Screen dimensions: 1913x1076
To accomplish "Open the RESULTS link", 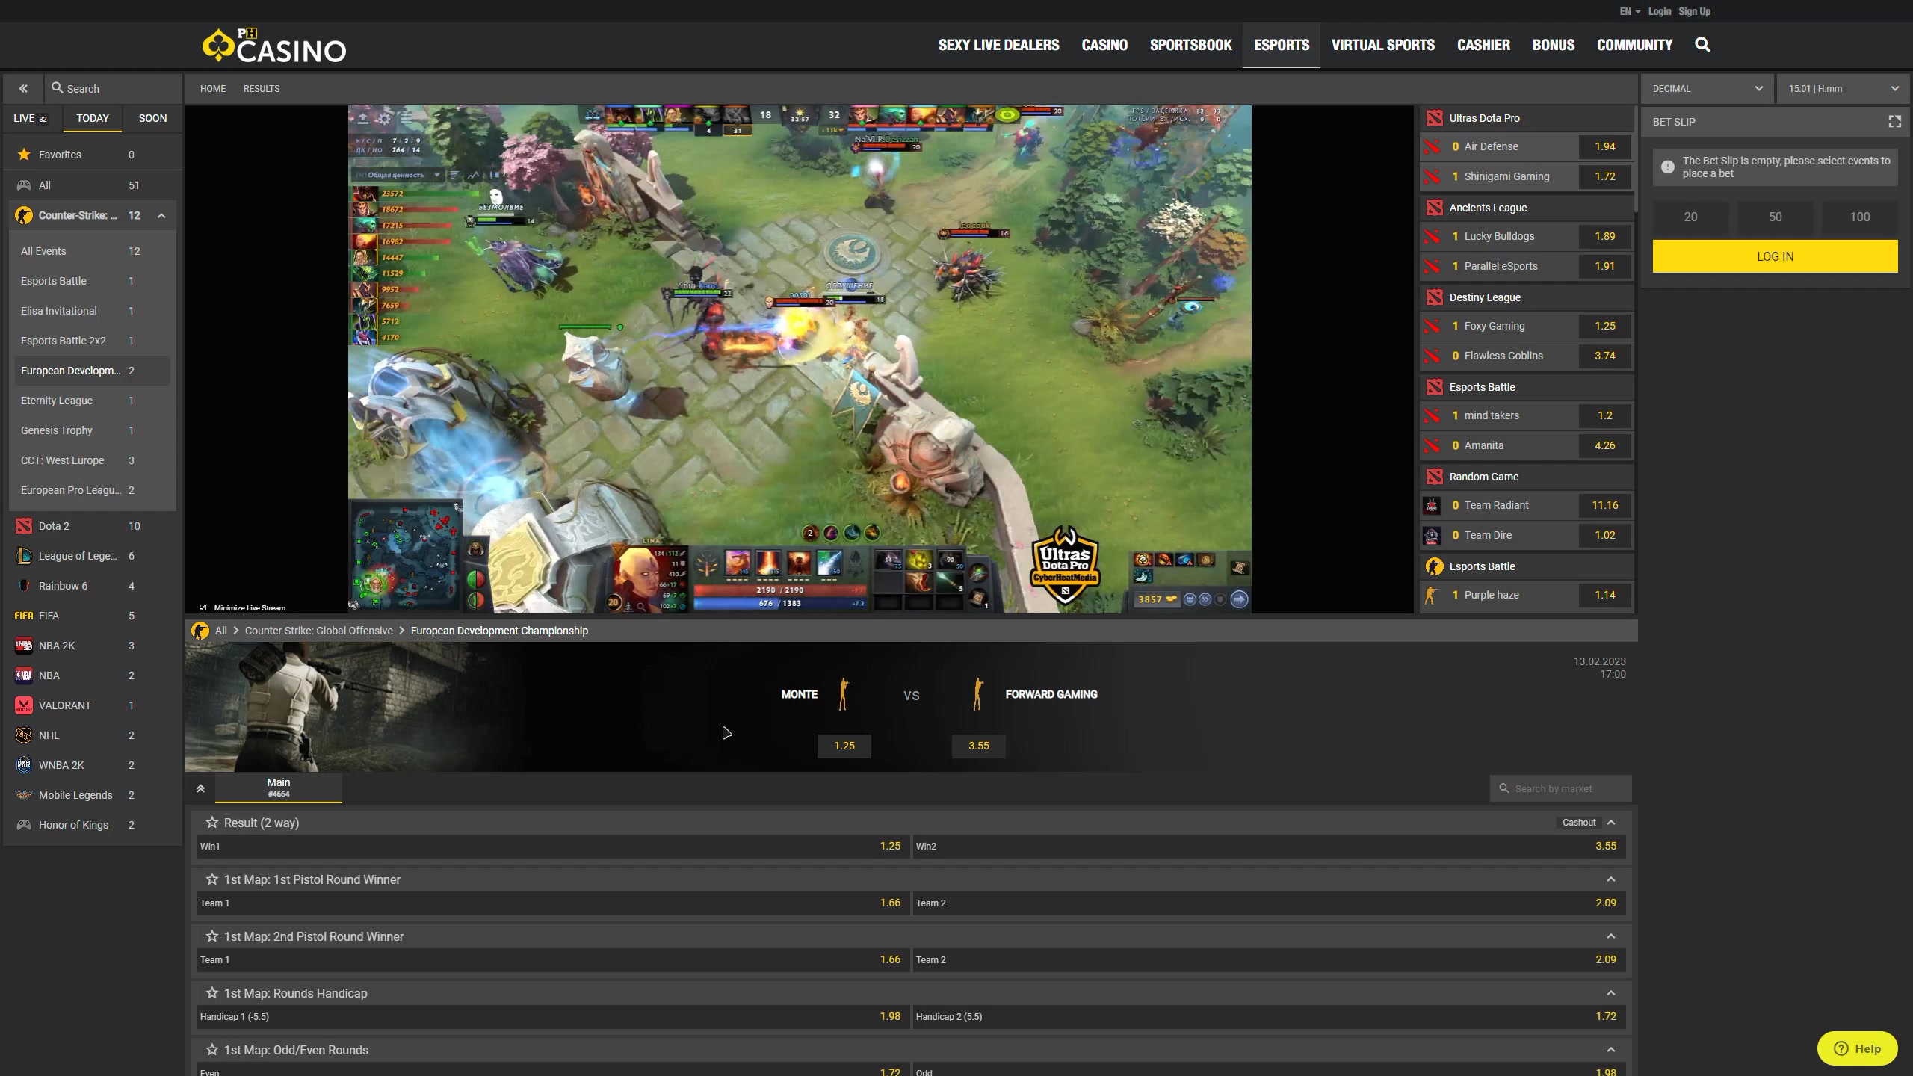I will pyautogui.click(x=262, y=88).
